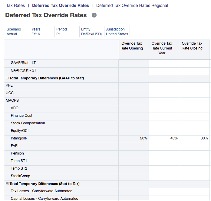Switch to Deferred Tax Override Rates Regional tab

point(132,5)
